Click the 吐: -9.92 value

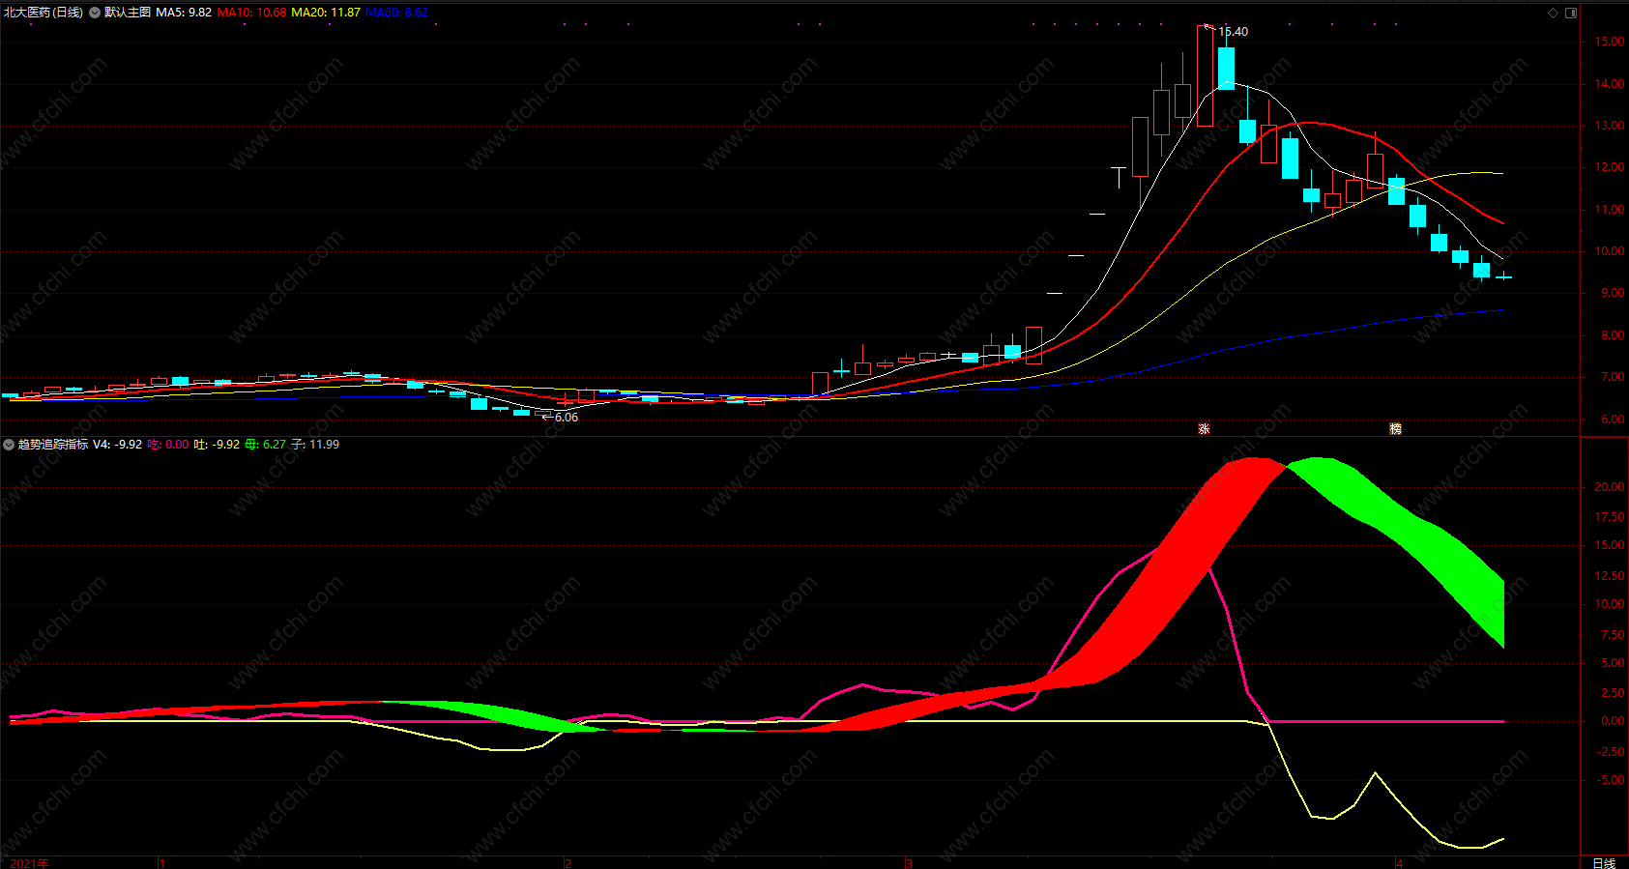pyautogui.click(x=217, y=445)
